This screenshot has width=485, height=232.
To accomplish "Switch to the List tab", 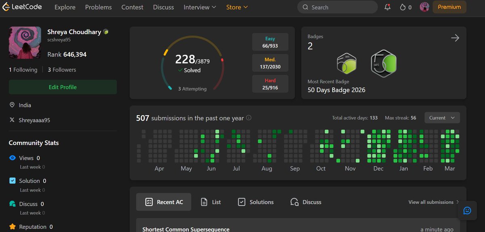I will coord(211,202).
